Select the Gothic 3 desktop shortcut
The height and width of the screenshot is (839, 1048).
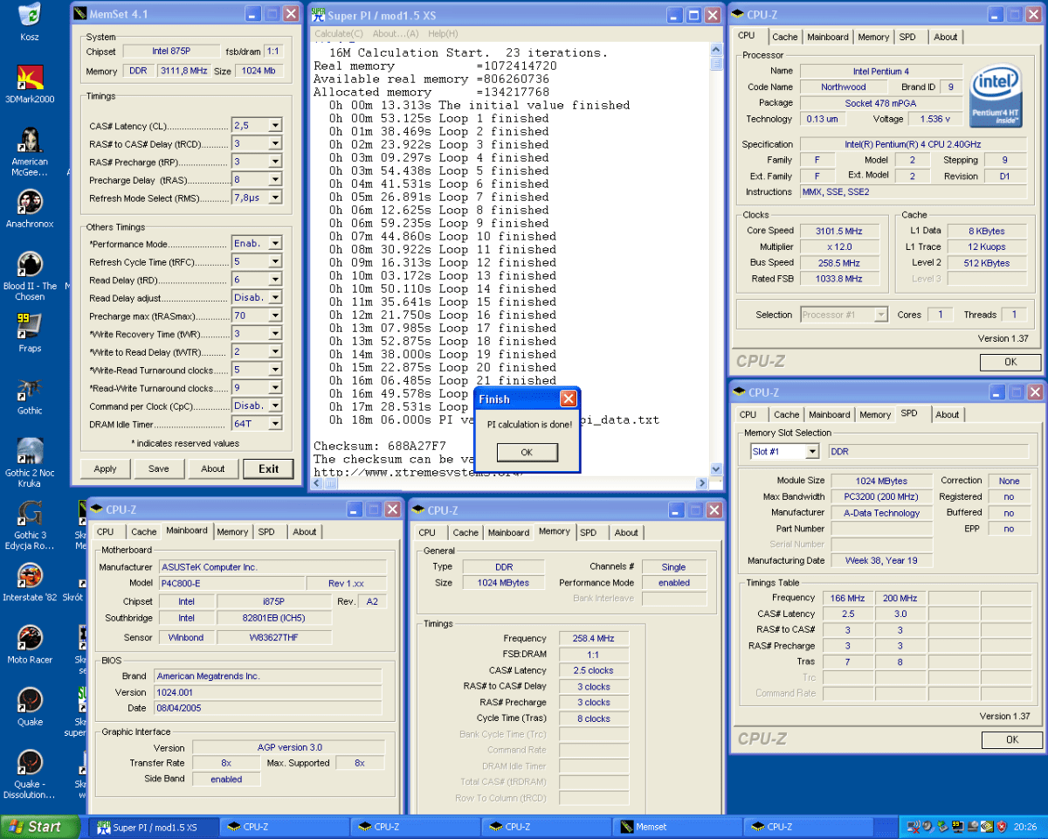(x=30, y=525)
